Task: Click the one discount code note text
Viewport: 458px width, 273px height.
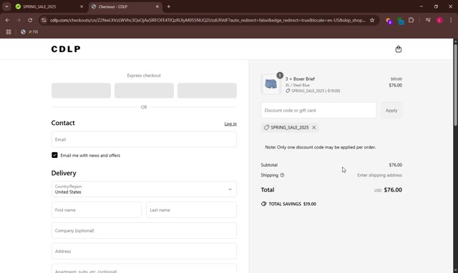Action: [x=321, y=147]
